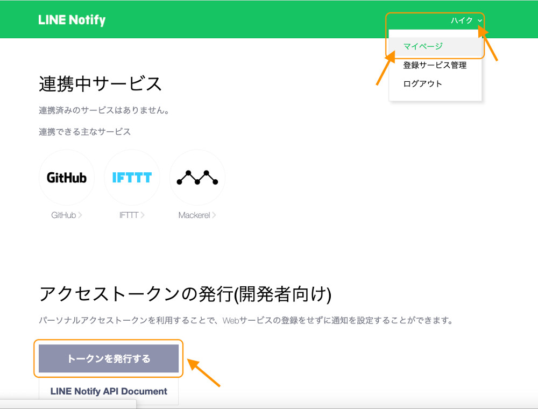Click the 連携中サービス heading

point(100,84)
